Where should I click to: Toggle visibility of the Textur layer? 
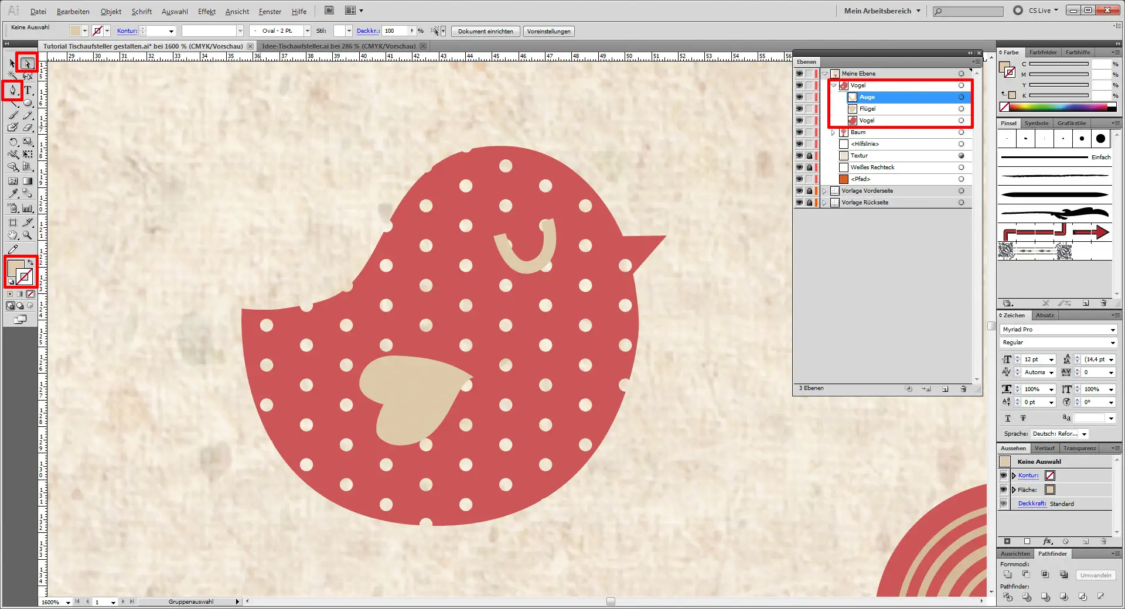(799, 156)
